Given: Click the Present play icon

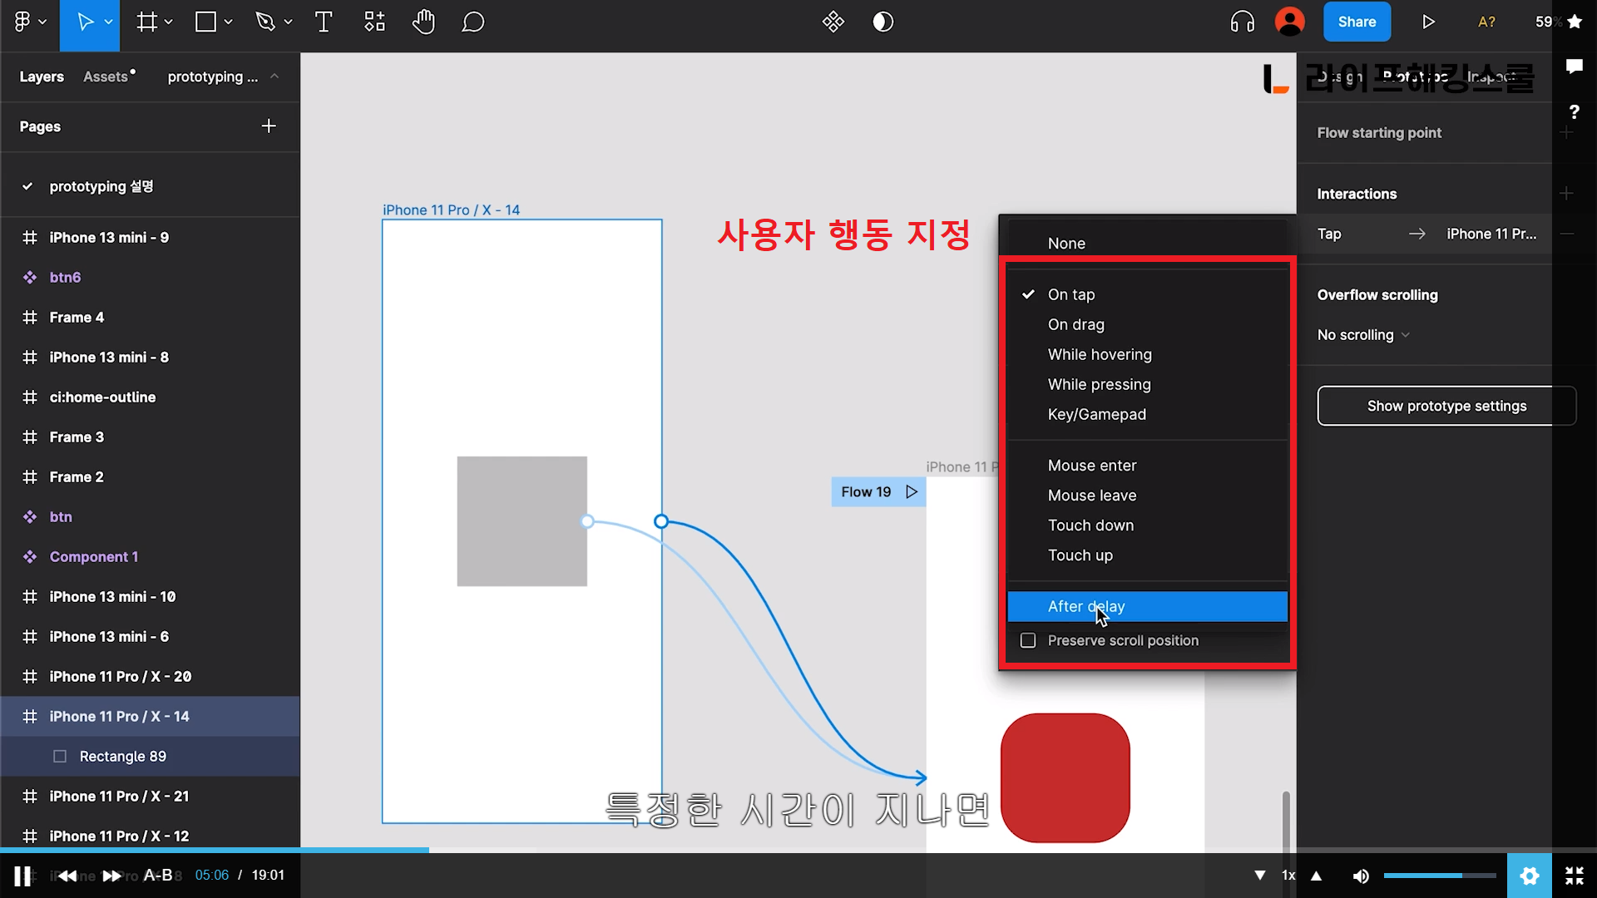Looking at the screenshot, I should pos(1428,22).
